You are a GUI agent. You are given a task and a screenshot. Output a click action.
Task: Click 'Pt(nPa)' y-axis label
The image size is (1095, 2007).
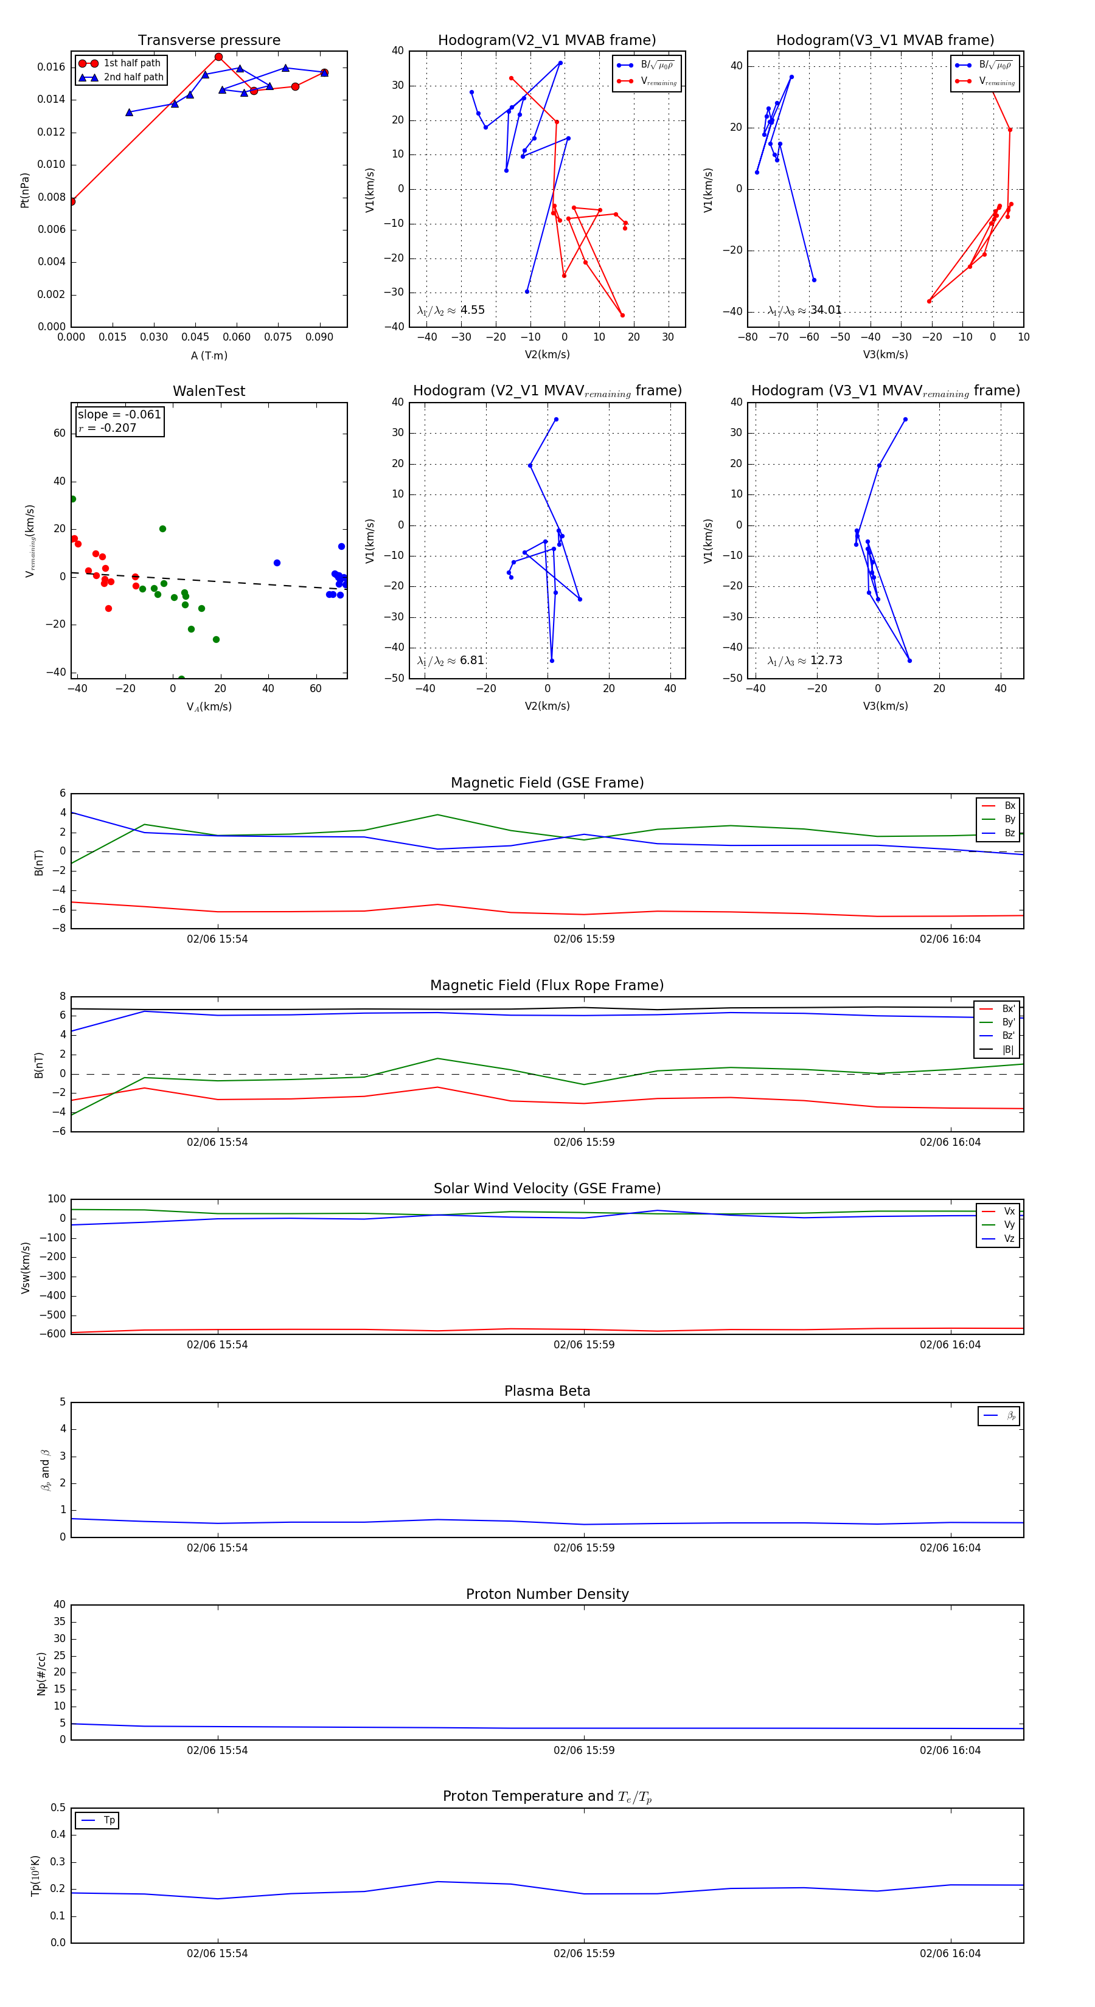(24, 190)
